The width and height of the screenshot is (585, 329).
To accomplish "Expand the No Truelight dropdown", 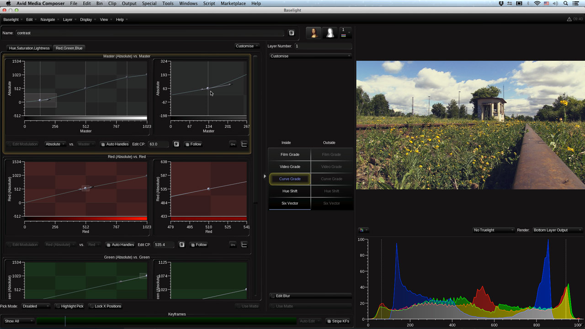I will (x=493, y=230).
